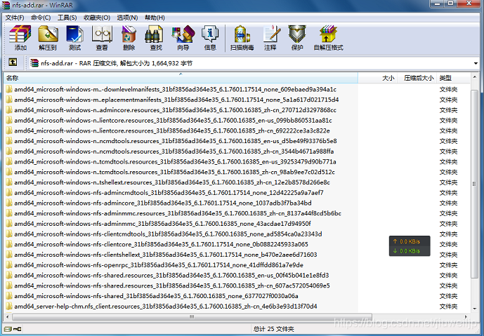This screenshot has width=484, height=336.
Task: Click the WinRAR title bar icon
Action: coord(6,5)
